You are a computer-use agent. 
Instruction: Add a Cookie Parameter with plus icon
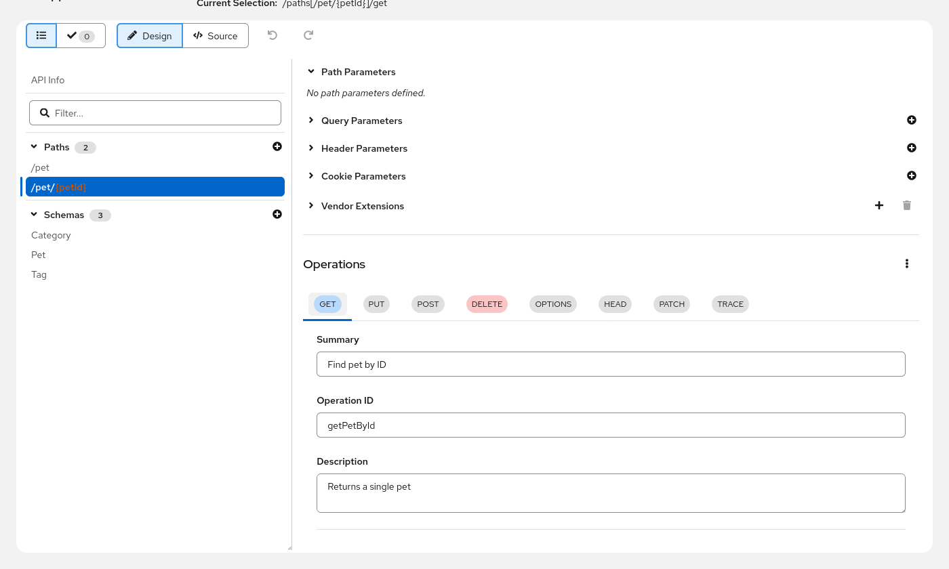click(912, 175)
